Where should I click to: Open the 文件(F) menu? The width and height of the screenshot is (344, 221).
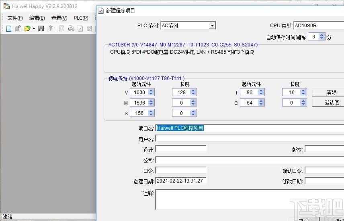pos(15,18)
